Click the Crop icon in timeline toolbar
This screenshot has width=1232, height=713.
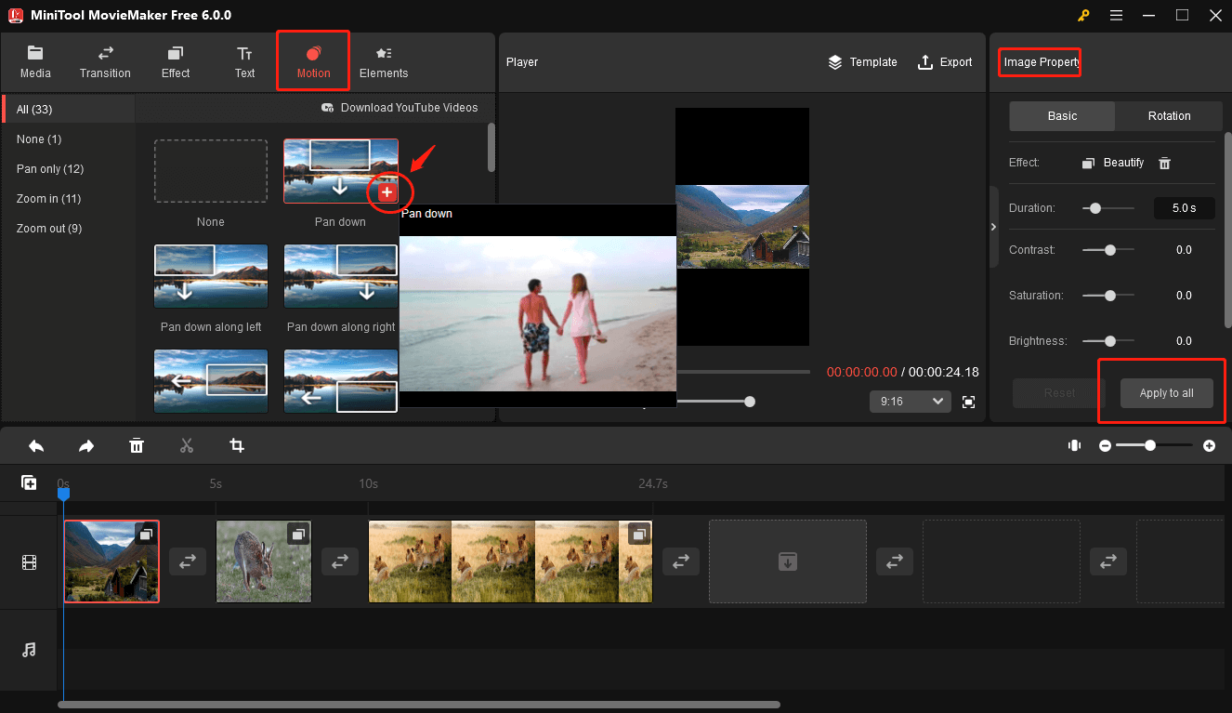237,446
